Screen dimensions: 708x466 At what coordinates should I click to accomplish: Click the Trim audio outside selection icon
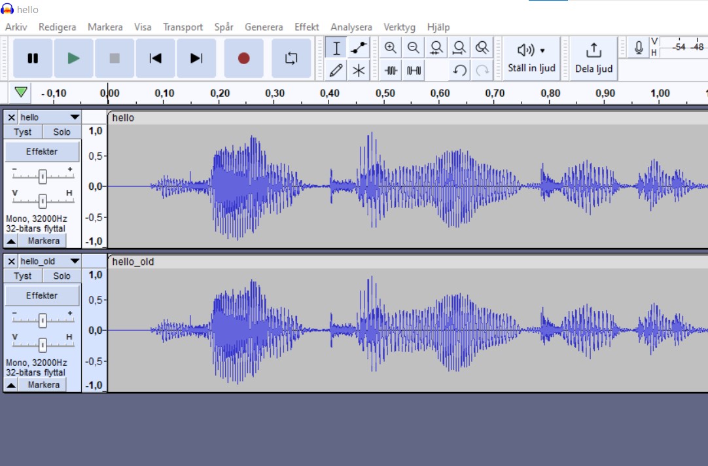[x=391, y=70]
